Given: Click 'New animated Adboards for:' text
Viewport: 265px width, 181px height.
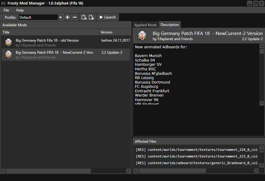Looking at the screenshot, I should (x=161, y=47).
